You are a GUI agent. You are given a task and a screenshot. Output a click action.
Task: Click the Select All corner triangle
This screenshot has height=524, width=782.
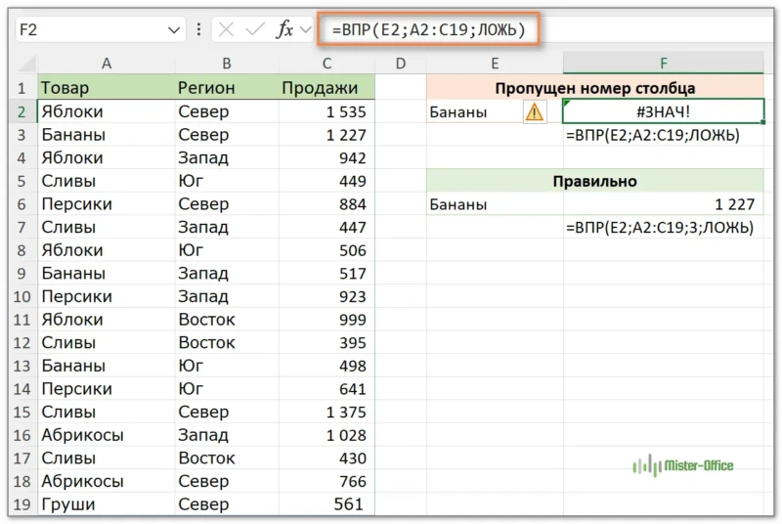pyautogui.click(x=23, y=65)
